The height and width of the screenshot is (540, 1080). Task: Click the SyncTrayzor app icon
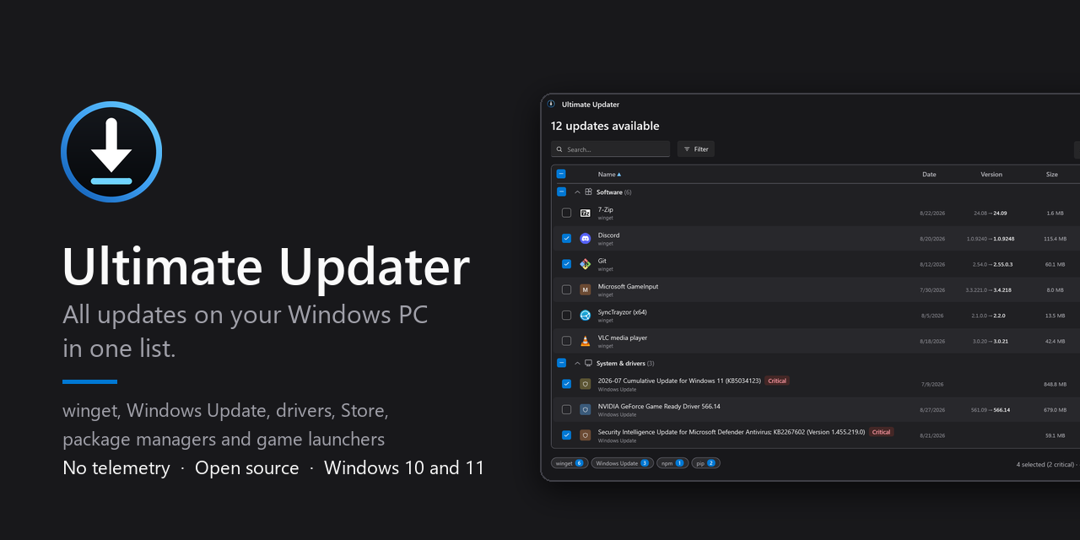586,316
